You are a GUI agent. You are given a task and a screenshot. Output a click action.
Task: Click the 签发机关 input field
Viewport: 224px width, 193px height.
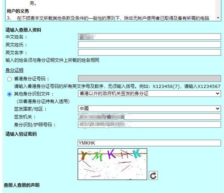click(149, 117)
